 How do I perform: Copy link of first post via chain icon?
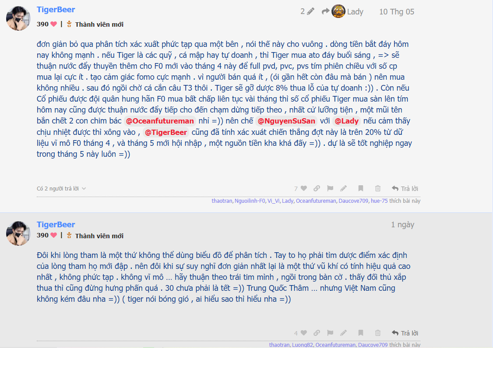click(317, 188)
